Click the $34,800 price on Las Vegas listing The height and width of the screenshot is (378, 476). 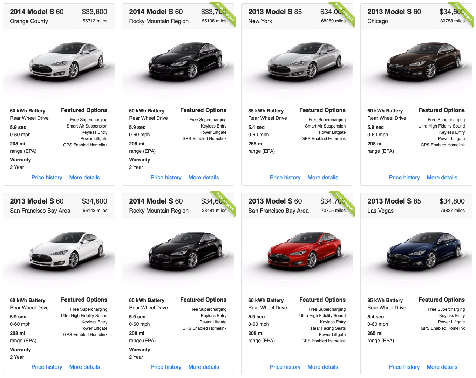coord(452,201)
